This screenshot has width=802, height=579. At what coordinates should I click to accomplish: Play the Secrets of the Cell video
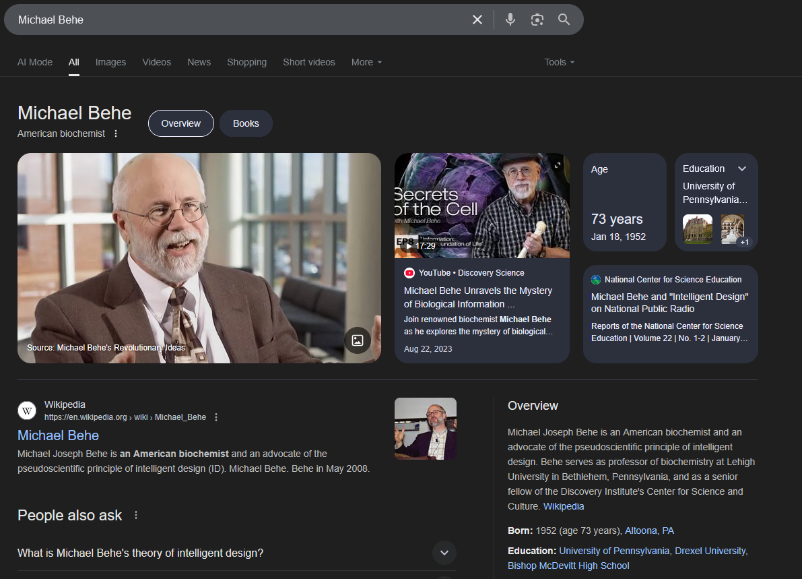pyautogui.click(x=482, y=206)
